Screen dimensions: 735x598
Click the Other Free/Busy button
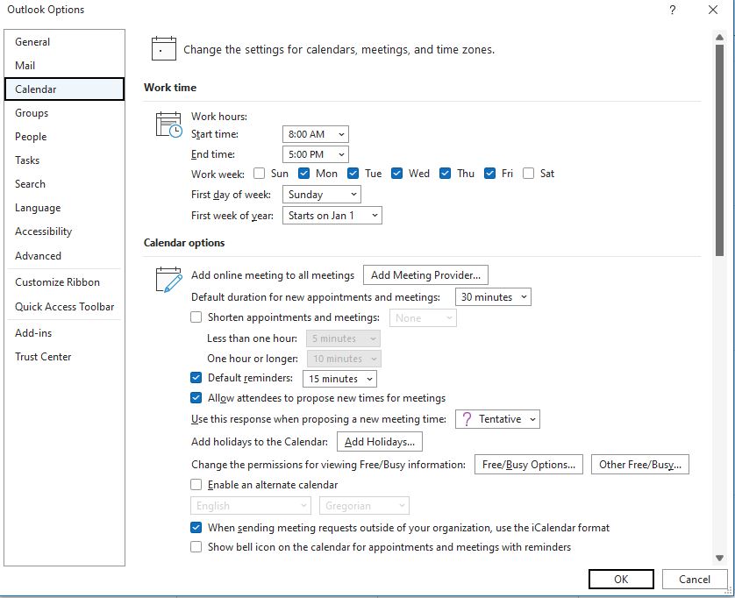(640, 465)
